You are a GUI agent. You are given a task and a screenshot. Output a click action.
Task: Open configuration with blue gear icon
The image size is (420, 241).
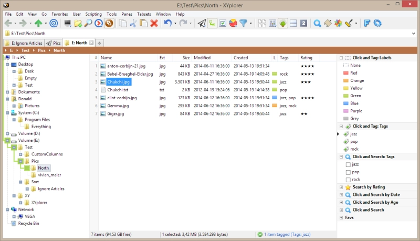pyautogui.click(x=377, y=23)
